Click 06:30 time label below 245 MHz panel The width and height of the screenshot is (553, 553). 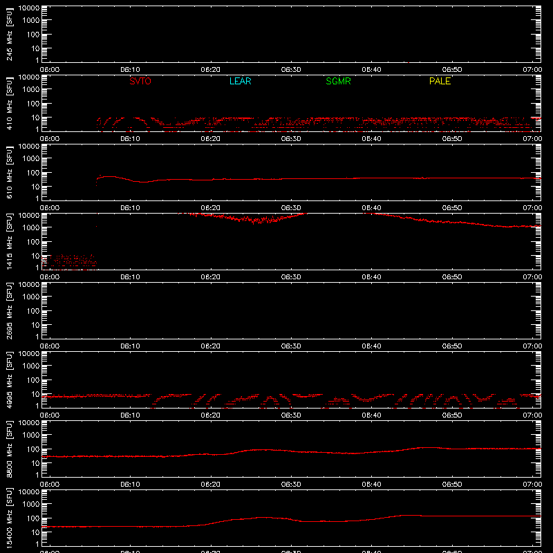click(x=291, y=70)
